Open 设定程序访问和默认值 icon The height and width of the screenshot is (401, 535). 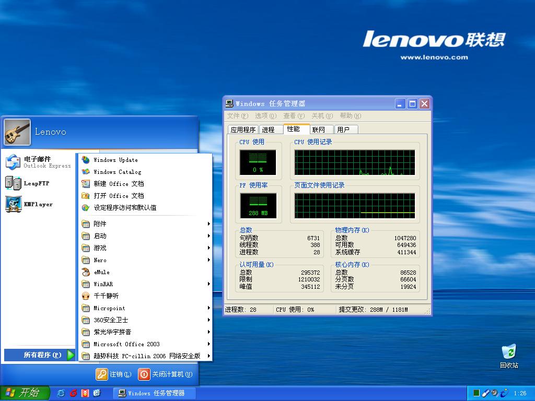[86, 208]
